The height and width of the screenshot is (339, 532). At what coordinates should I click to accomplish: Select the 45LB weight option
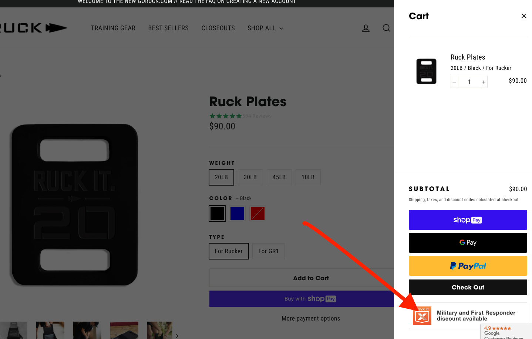[279, 177]
